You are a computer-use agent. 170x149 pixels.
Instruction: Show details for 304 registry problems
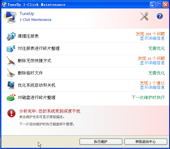(152, 38)
